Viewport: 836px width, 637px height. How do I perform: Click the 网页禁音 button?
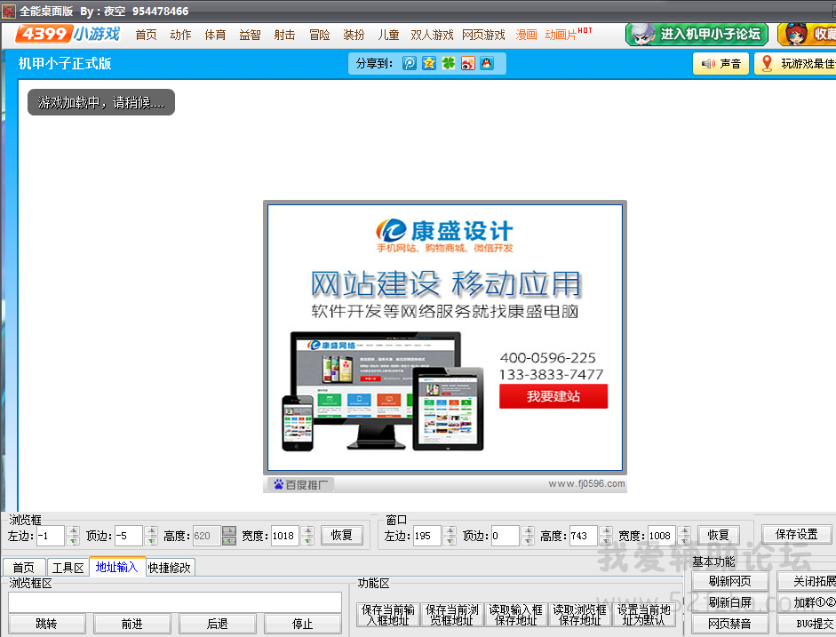tap(730, 624)
